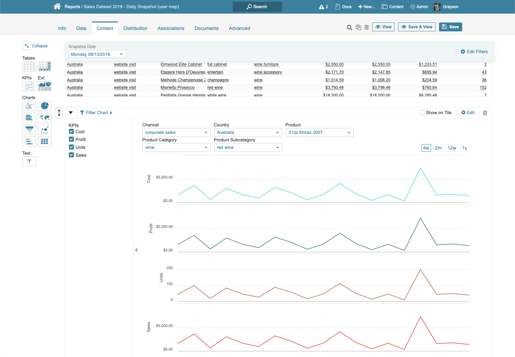Insert a bubble chart component
Screen dimensions: 515x357
tap(45, 130)
